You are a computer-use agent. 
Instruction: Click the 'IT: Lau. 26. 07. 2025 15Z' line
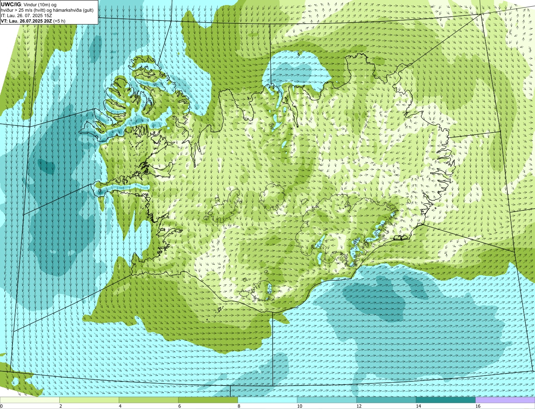[26, 15]
